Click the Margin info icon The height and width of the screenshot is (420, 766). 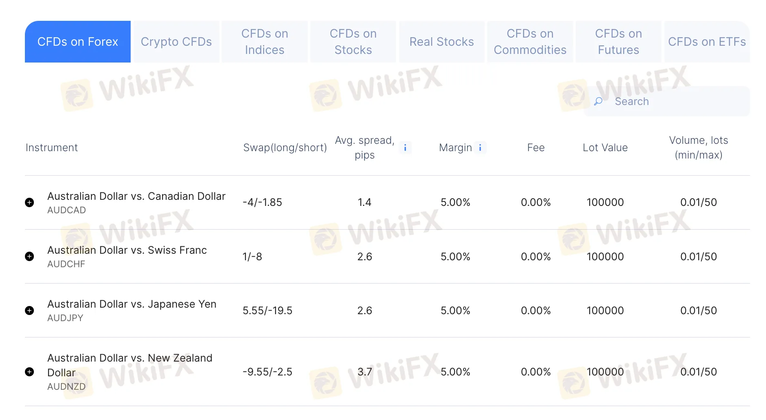point(480,147)
